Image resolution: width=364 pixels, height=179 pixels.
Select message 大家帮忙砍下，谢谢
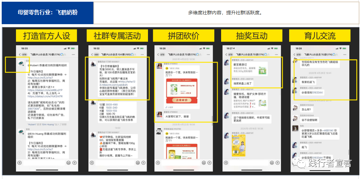[177, 116]
